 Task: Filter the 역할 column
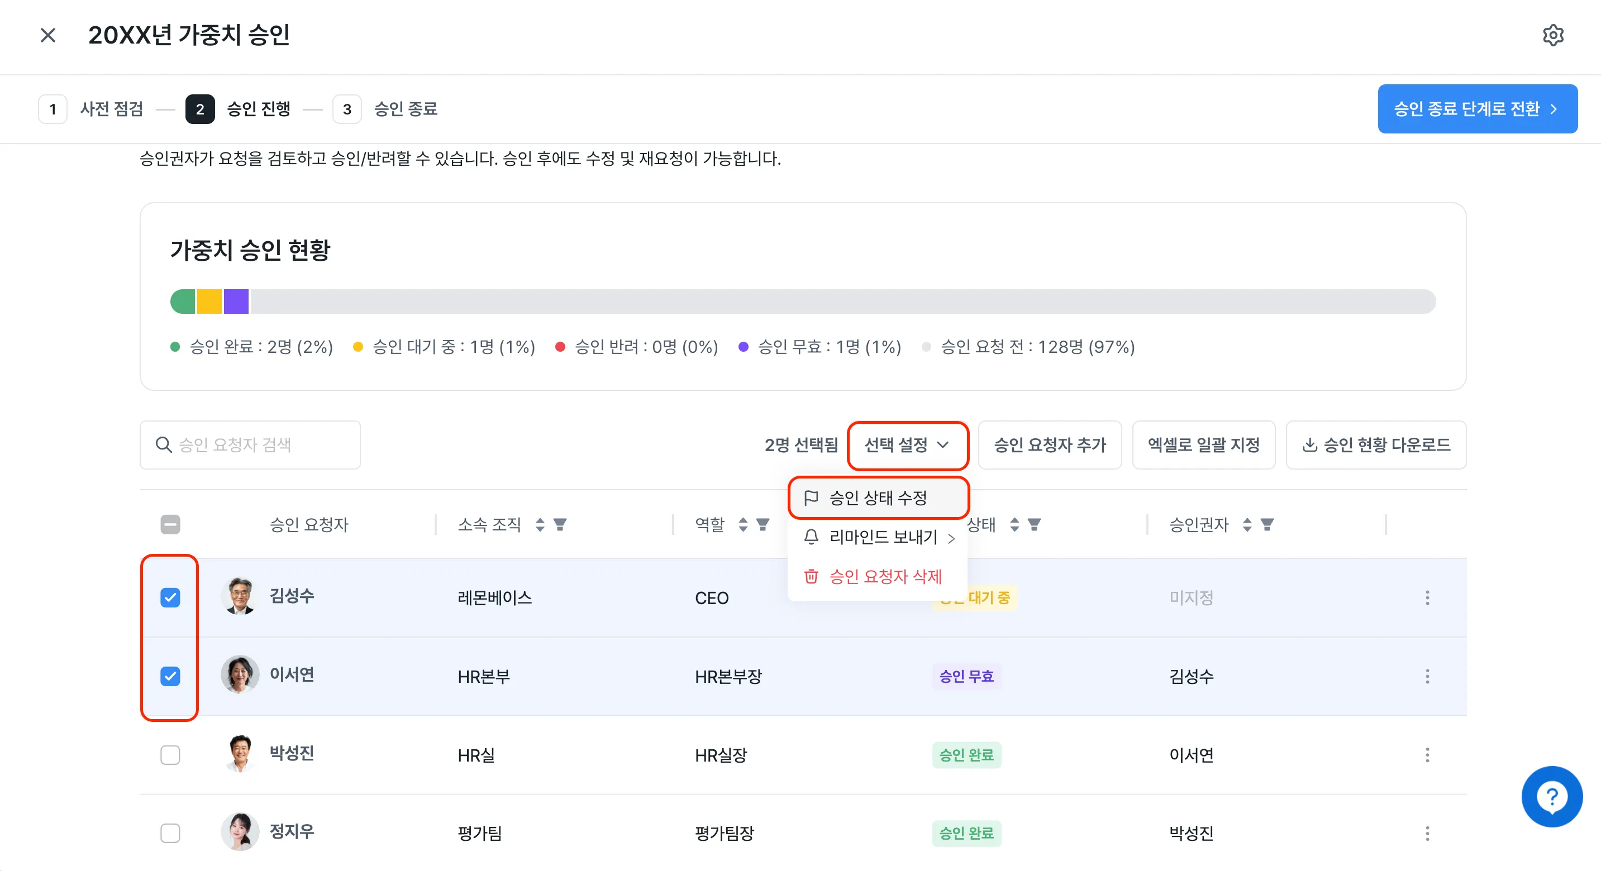[763, 525]
